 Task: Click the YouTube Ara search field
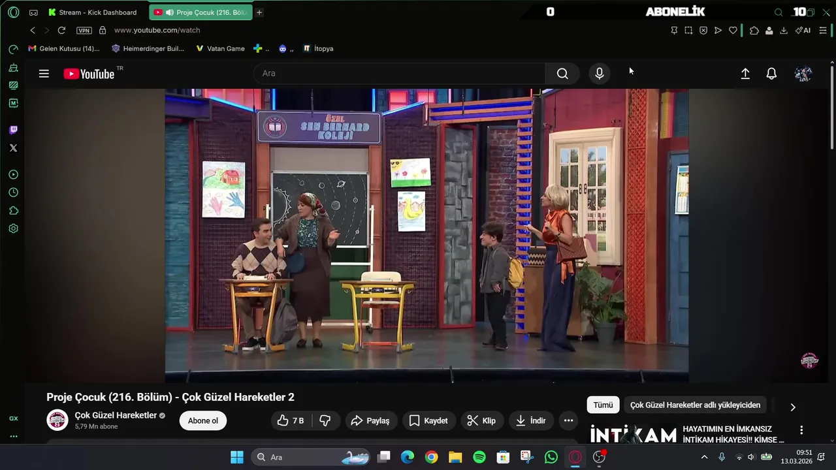(400, 73)
